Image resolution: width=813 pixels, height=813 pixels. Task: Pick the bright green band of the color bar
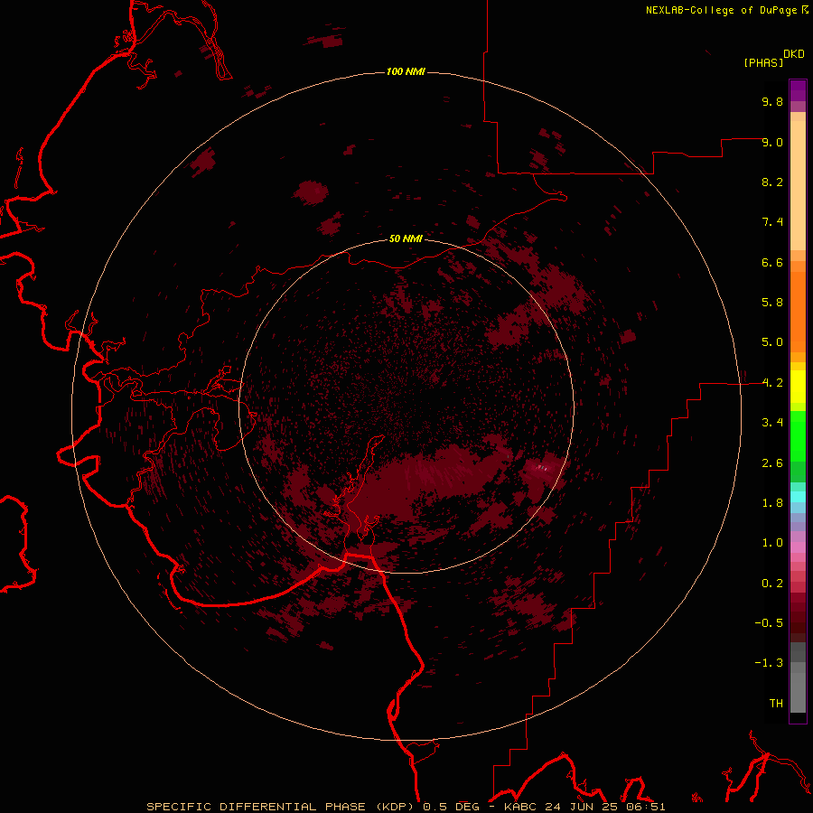pyautogui.click(x=798, y=435)
